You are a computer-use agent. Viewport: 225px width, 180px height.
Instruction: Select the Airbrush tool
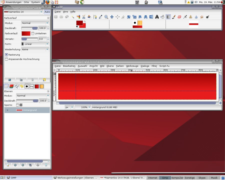tap(185, 17)
